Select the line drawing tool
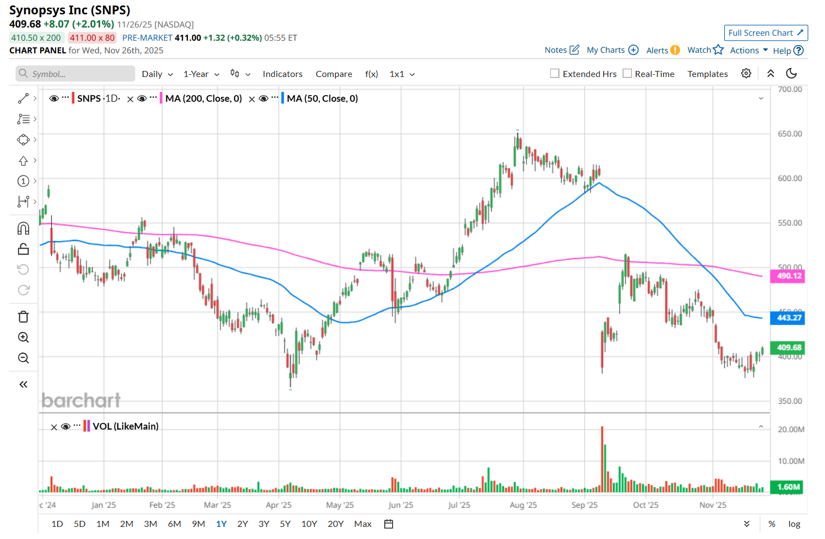The image size is (825, 539). coord(23,98)
